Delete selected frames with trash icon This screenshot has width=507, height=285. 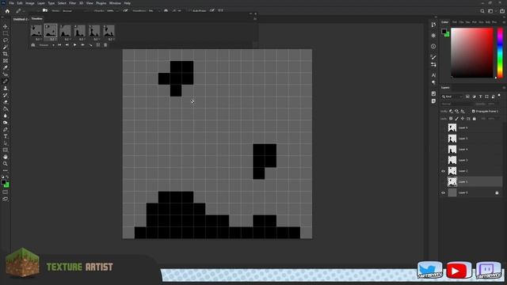point(105,45)
